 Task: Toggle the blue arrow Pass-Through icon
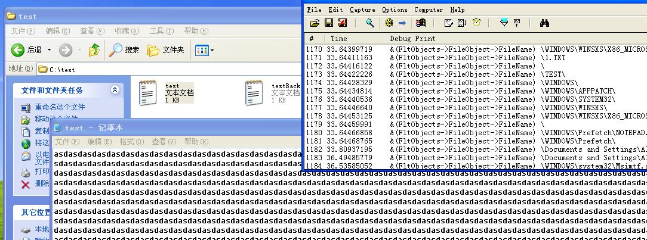[x=402, y=23]
